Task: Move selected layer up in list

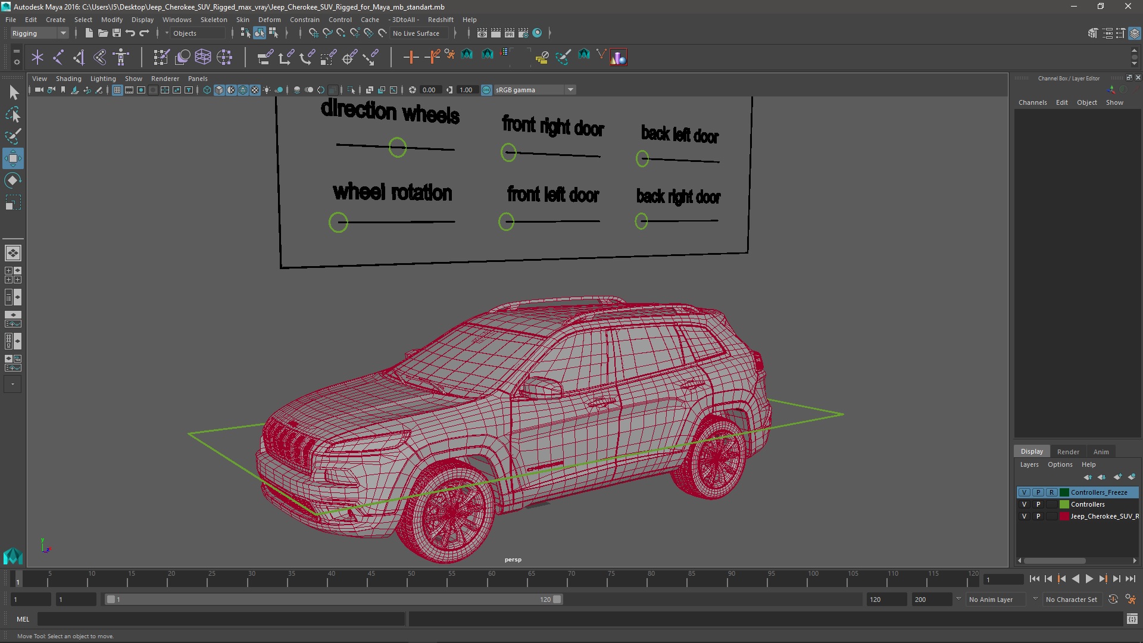Action: click(1088, 477)
